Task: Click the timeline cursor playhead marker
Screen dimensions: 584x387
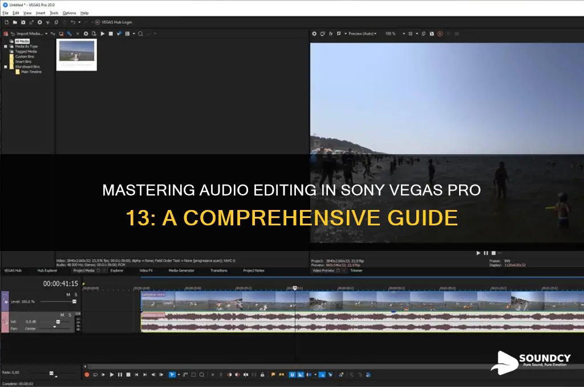Action: (x=295, y=288)
